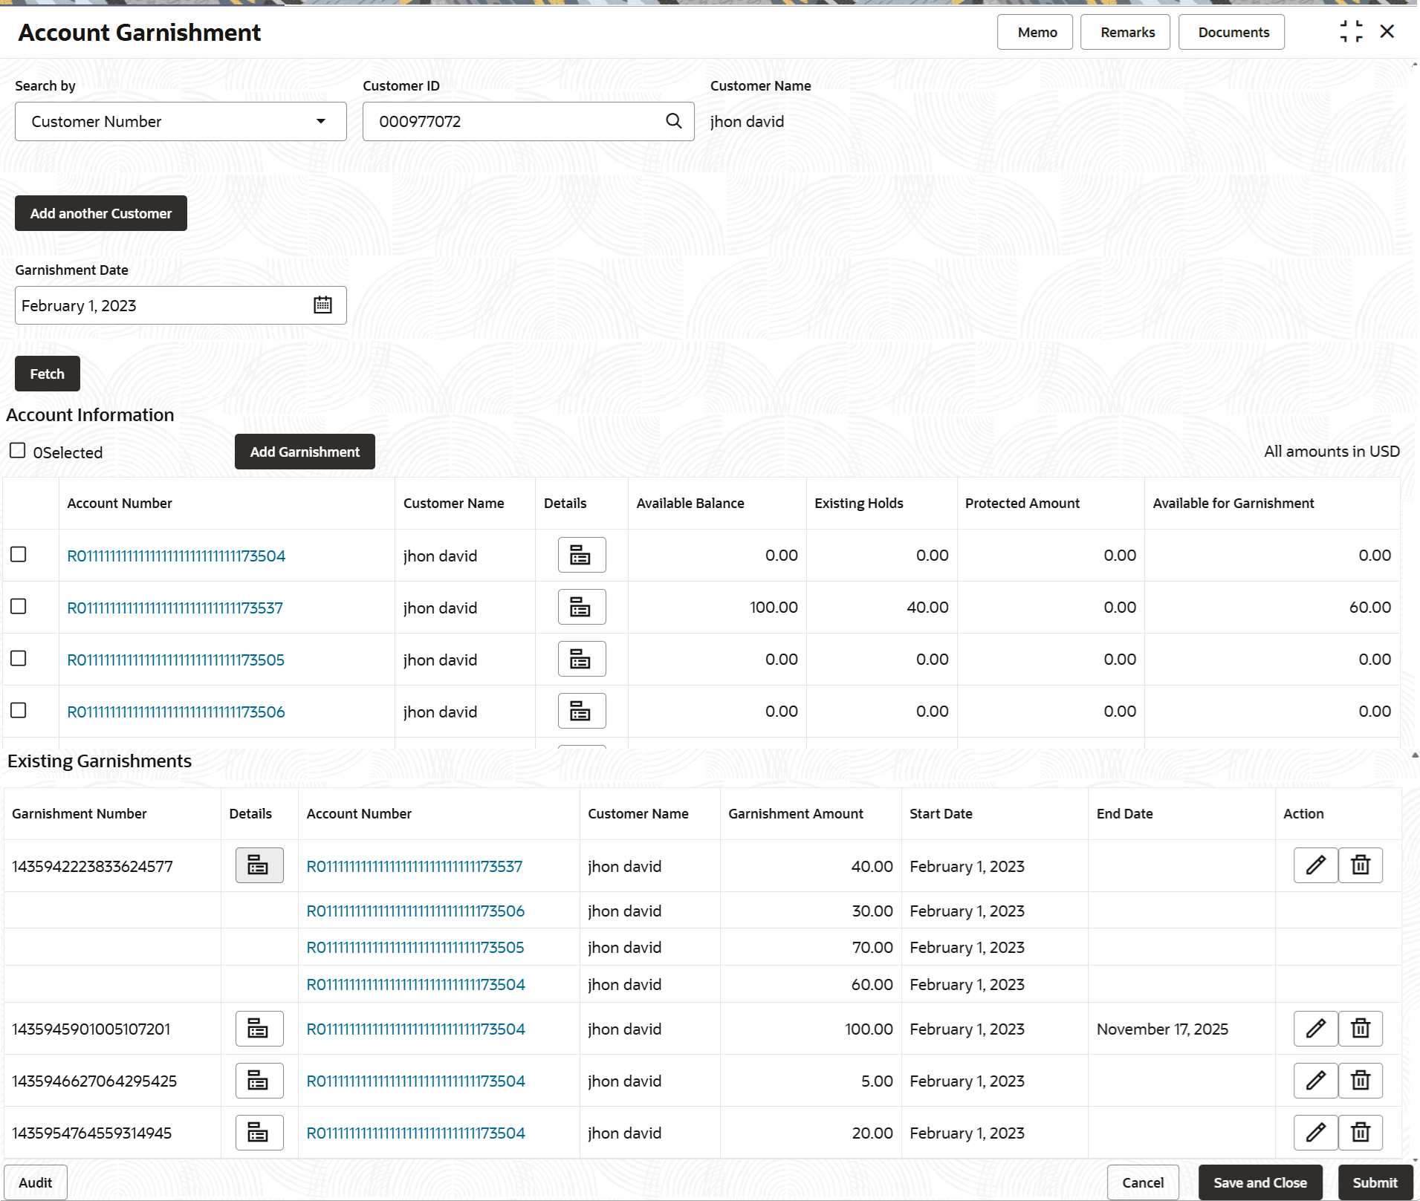Viewport: 1420px width, 1201px height.
Task: Delete garnishment 1435945901005107201
Action: (x=1361, y=1029)
